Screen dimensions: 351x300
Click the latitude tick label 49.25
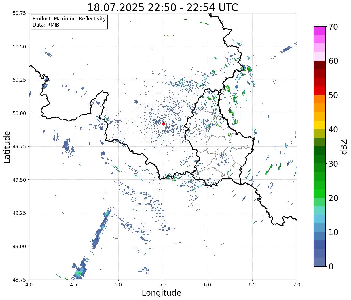19,213
